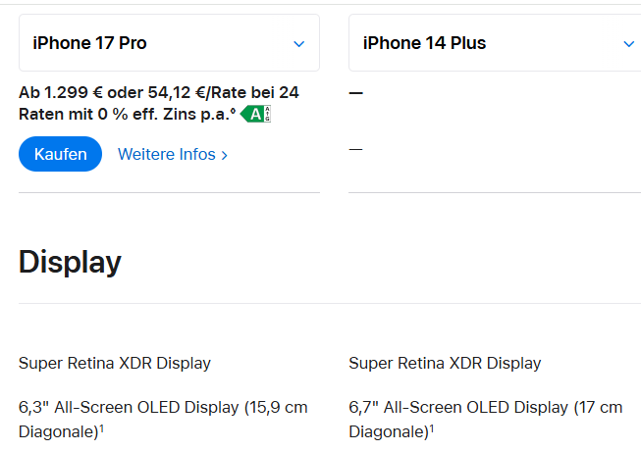Click footnote symbol after Zins p.a.
Image resolution: width=641 pixels, height=451 pixels.
(232, 111)
